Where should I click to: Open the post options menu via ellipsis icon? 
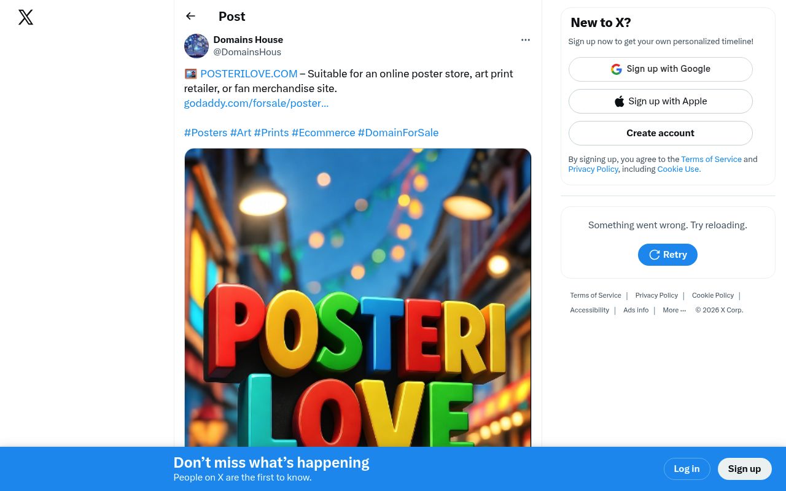click(x=525, y=39)
